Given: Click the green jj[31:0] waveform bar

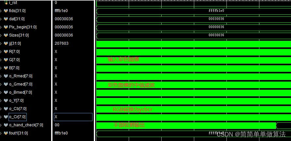Looking at the screenshot, I should click(194, 44).
